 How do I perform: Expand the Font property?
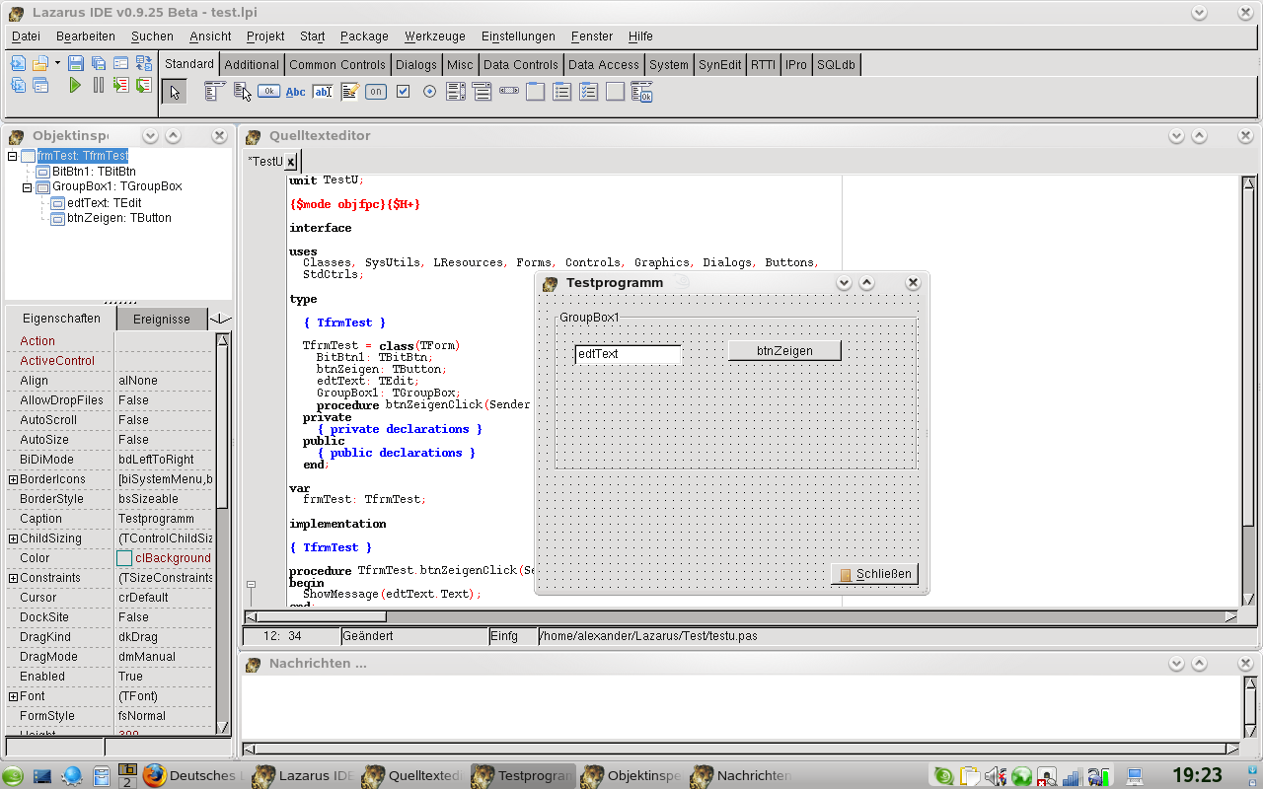pos(13,696)
